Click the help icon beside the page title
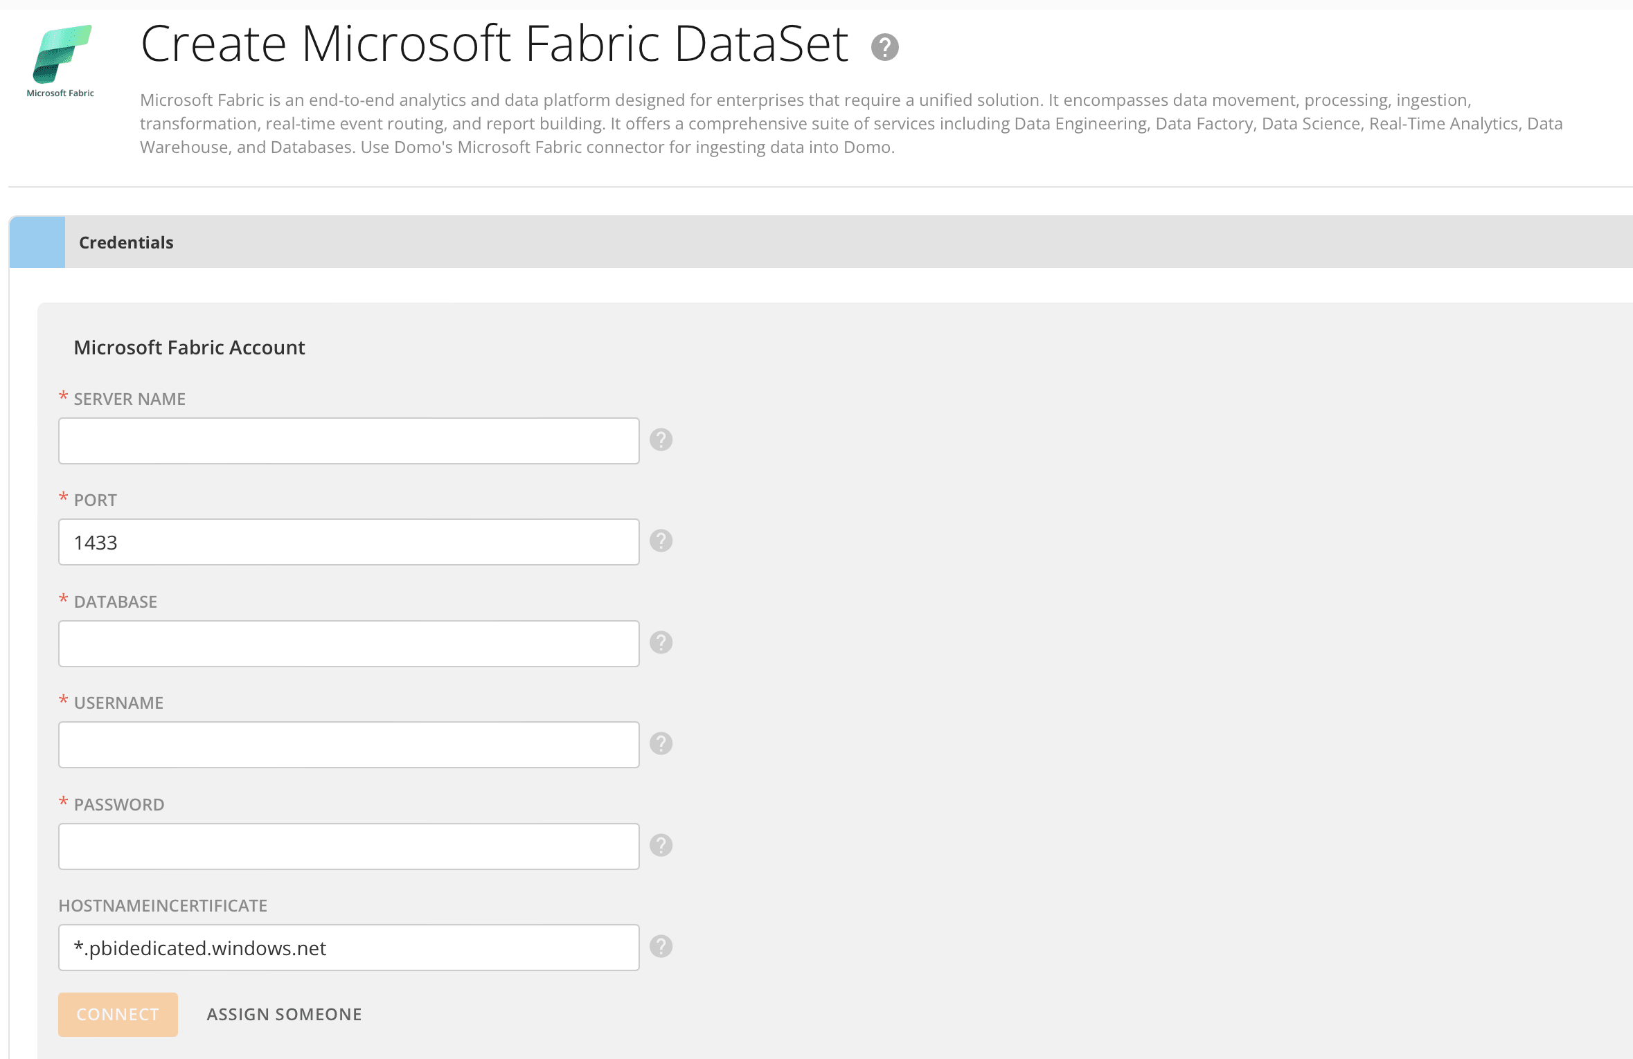The height and width of the screenshot is (1059, 1633). coord(884,47)
